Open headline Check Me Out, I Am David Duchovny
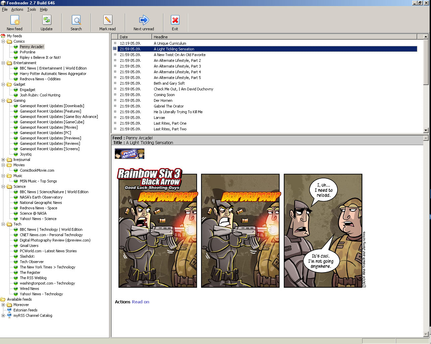This screenshot has height=344, width=431. (184, 89)
